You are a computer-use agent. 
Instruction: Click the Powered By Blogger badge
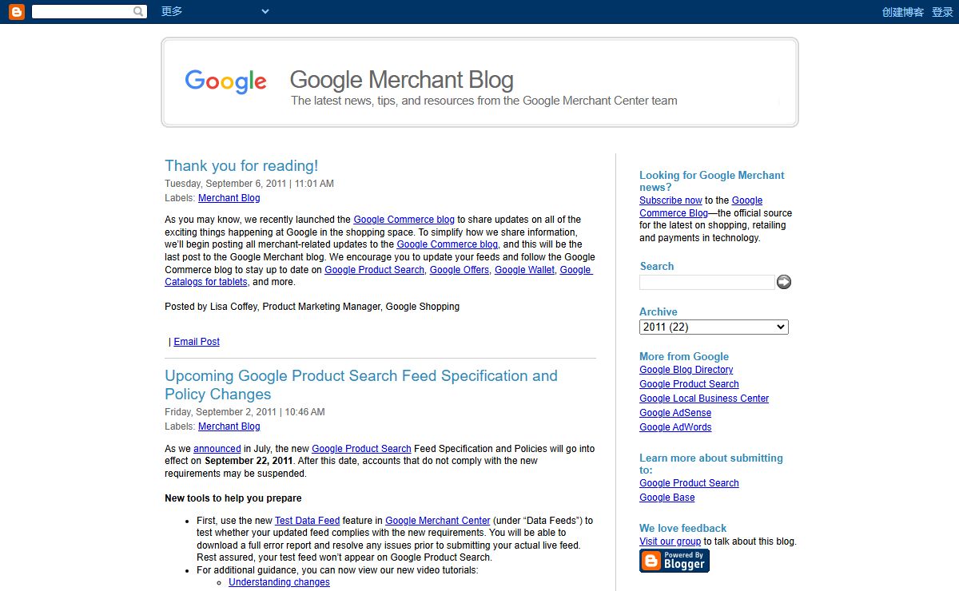coord(674,561)
